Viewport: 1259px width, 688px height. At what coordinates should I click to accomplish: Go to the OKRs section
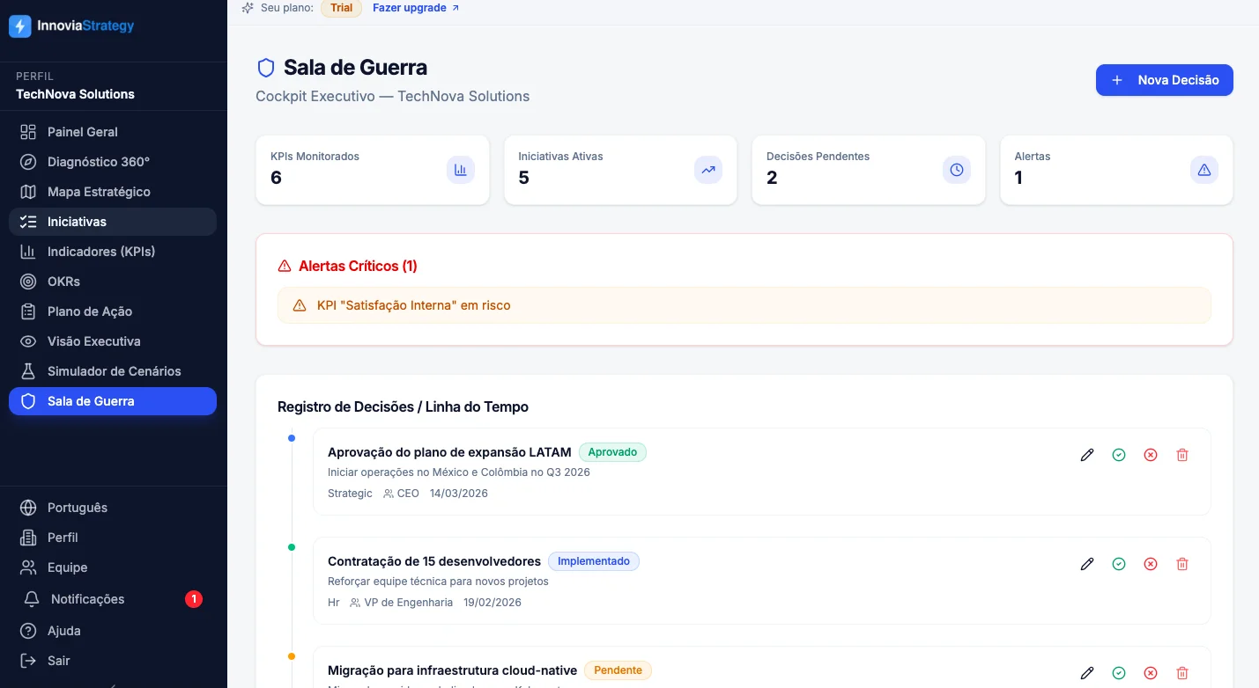tap(113, 282)
